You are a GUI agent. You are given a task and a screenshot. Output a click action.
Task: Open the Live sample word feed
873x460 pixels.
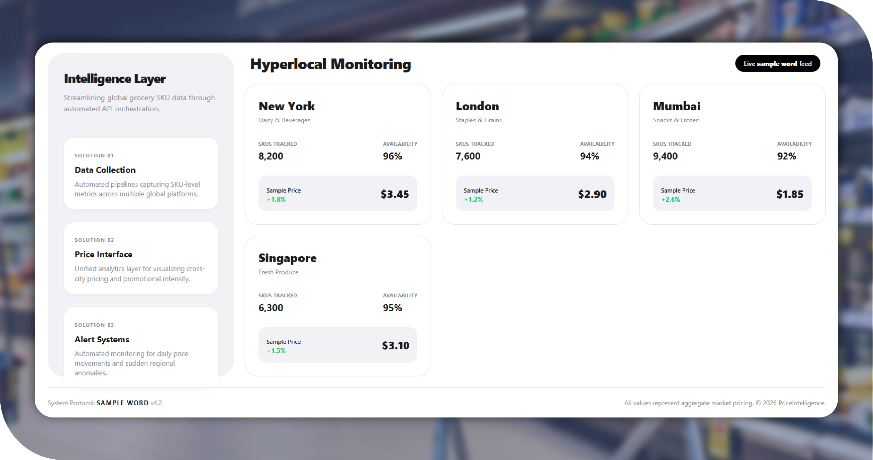pyautogui.click(x=777, y=63)
